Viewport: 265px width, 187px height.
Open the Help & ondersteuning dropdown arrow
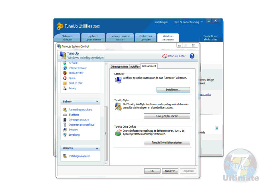tap(202, 22)
